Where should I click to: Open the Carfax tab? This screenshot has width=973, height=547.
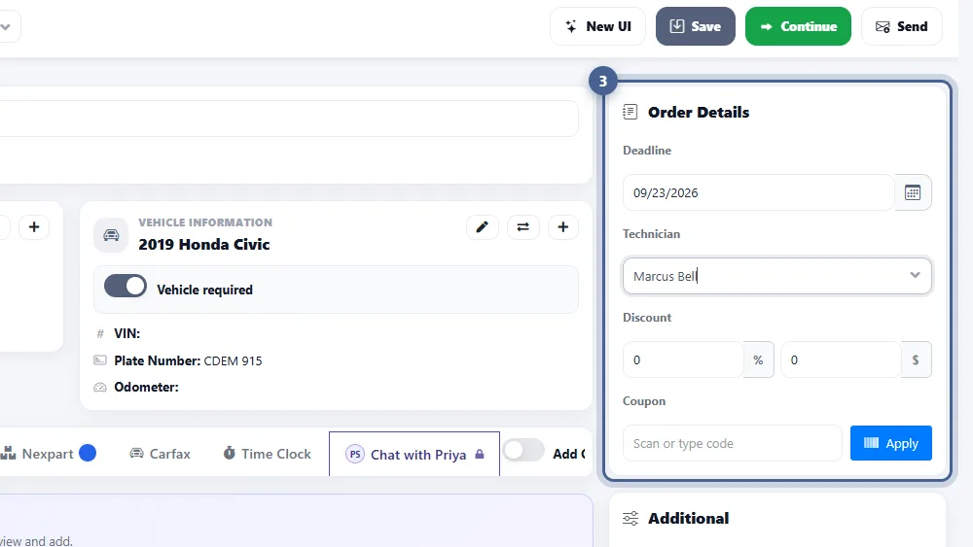coord(160,454)
